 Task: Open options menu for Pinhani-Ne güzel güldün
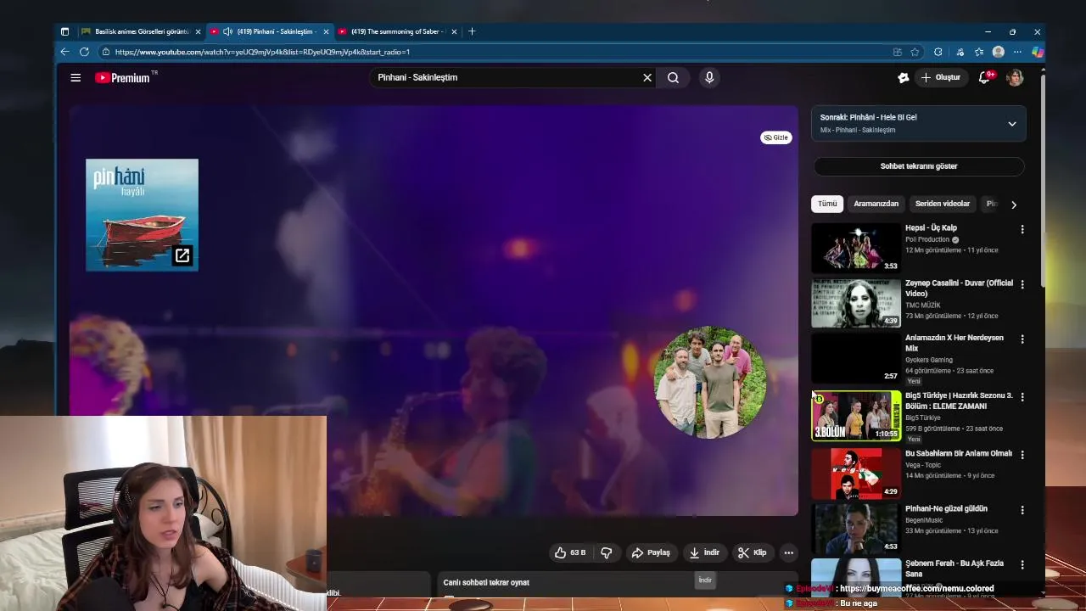point(1022,510)
